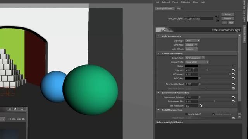248x139 pixels.
Task: Click the Directionality Blend map checker icon
Action: tap(234, 84)
